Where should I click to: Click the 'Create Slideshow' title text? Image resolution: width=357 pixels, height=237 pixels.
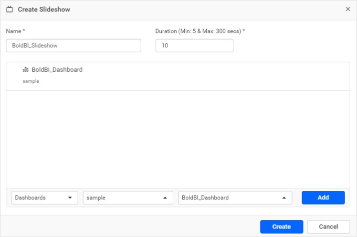tap(44, 10)
